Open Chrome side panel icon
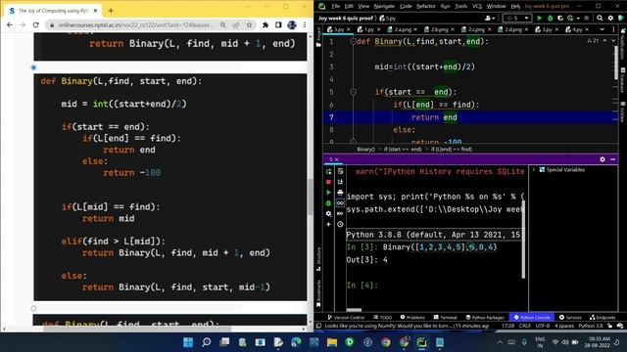This screenshot has height=352, width=627. click(278, 24)
